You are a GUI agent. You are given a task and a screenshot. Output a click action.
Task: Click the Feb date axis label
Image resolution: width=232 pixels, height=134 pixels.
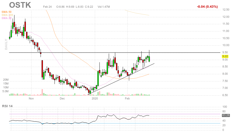click(127, 98)
